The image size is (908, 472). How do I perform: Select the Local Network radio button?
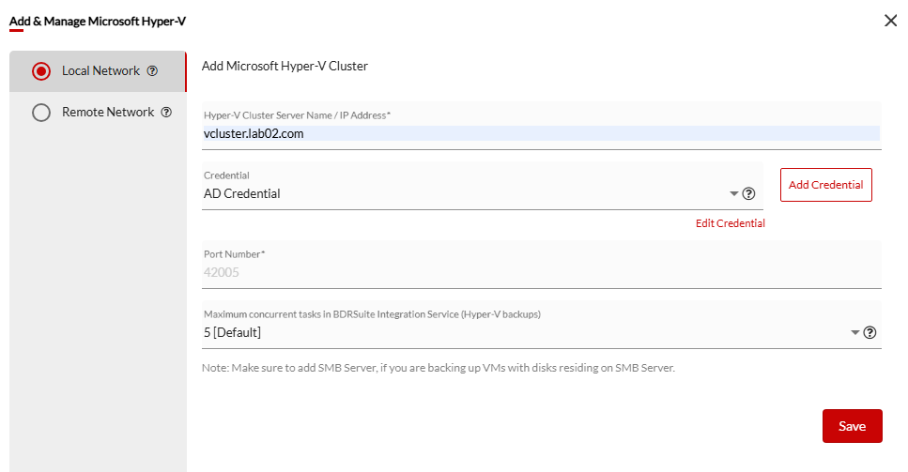40,71
